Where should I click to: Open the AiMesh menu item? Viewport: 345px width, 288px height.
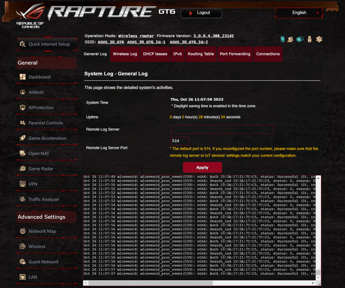click(x=47, y=92)
